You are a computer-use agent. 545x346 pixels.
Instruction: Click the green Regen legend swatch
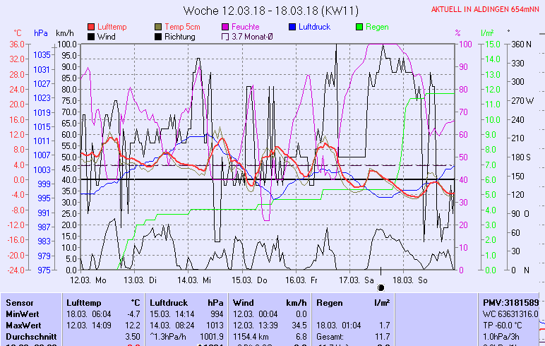pos(360,27)
